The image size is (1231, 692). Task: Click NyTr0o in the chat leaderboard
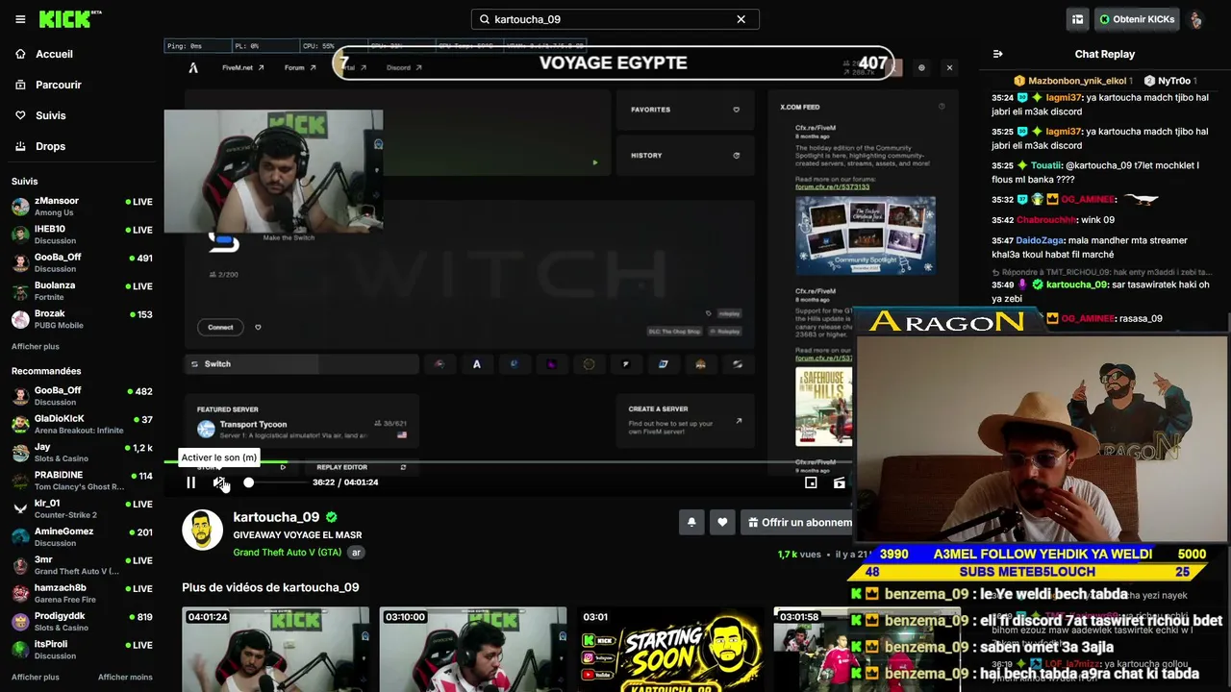click(x=1174, y=81)
